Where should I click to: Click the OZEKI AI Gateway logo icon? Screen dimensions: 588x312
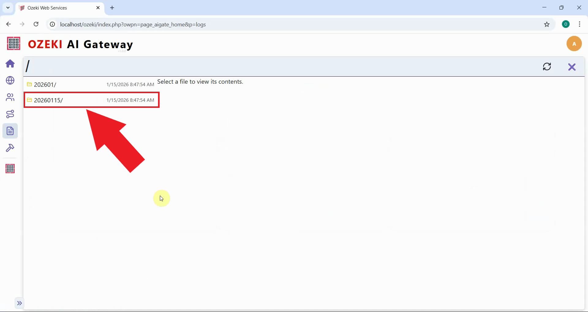point(13,44)
